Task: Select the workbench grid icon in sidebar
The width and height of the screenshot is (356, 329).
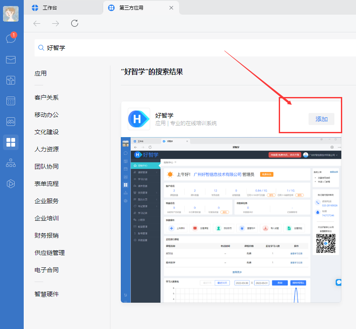Action: point(11,142)
